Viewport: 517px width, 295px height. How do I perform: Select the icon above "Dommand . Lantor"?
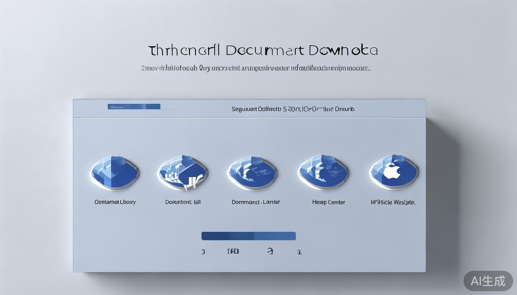(252, 173)
